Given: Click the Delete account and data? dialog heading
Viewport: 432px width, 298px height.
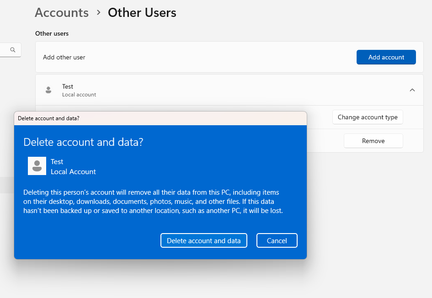Looking at the screenshot, I should coord(84,142).
